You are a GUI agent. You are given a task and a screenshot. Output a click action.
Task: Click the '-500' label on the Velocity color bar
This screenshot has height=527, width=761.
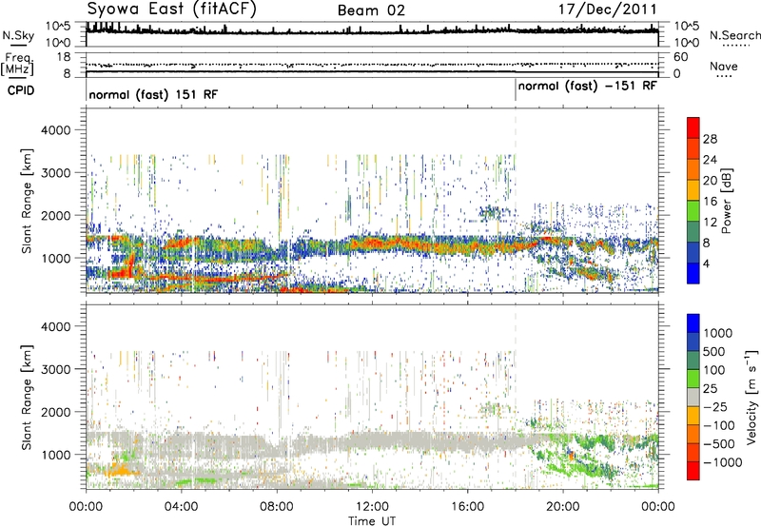719,444
